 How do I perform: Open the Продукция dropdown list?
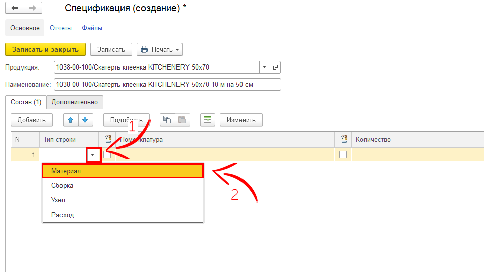coord(265,67)
